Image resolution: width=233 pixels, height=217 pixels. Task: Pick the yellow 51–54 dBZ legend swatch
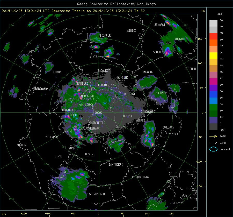[213, 56]
